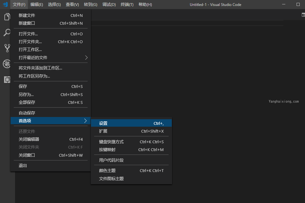The height and width of the screenshot is (203, 305).
Task: Open 用户代码片段 in submenu
Action: (131, 160)
